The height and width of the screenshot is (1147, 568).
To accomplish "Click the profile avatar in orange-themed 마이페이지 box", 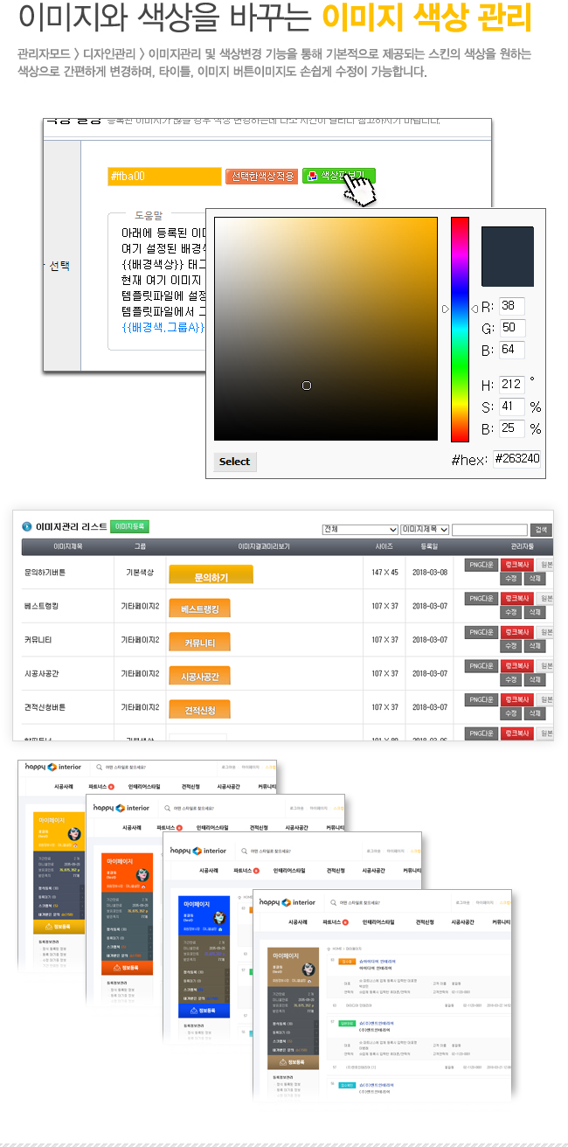I will tap(142, 874).
